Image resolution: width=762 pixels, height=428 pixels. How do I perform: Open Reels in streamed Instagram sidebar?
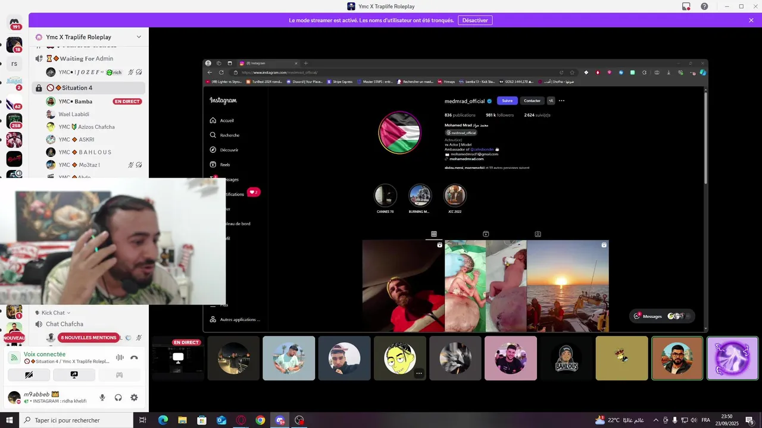(x=220, y=165)
